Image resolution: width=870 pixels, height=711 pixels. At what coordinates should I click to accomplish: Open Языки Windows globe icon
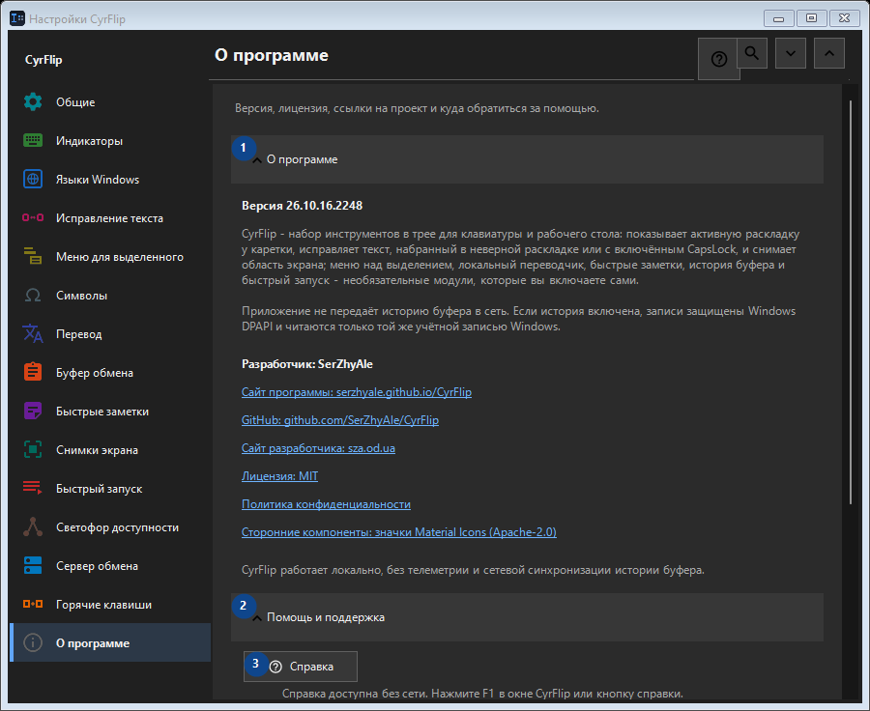pyautogui.click(x=33, y=179)
